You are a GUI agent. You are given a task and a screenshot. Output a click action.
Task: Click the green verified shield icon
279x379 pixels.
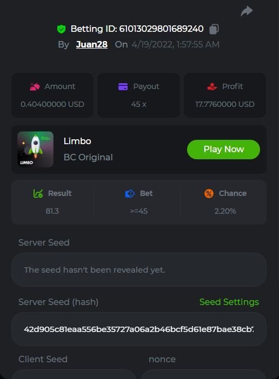tap(62, 29)
